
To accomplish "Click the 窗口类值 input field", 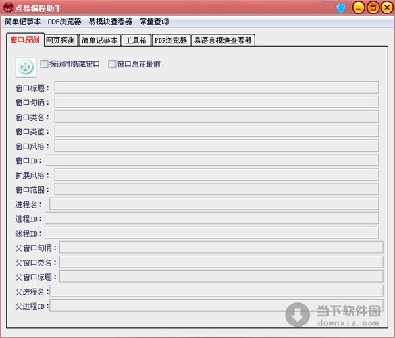I will pos(217,131).
